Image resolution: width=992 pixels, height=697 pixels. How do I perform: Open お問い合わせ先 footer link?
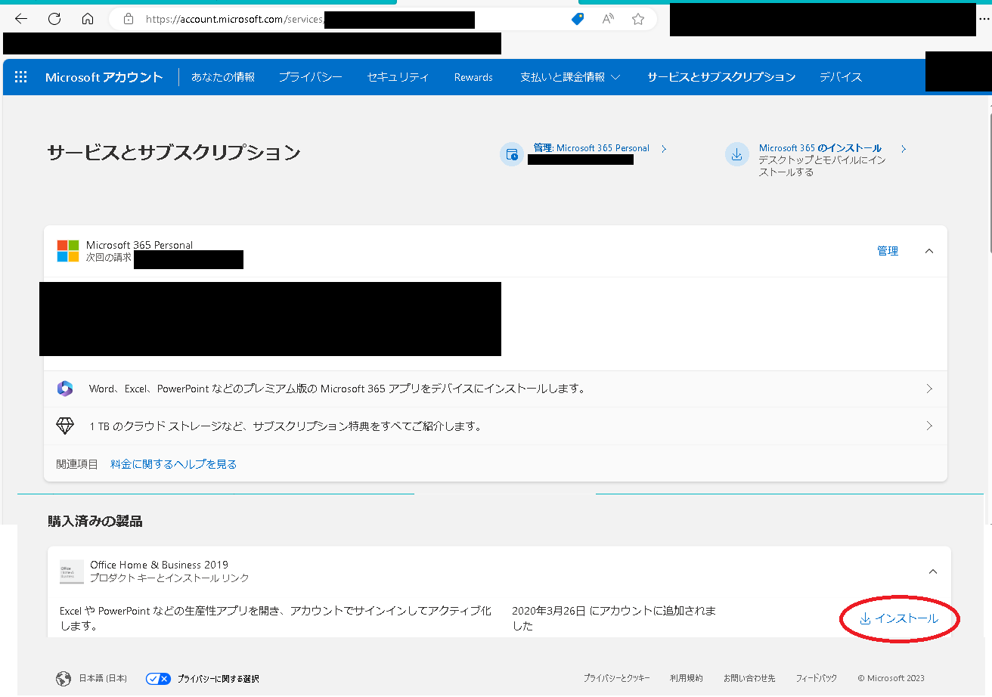coord(749,678)
